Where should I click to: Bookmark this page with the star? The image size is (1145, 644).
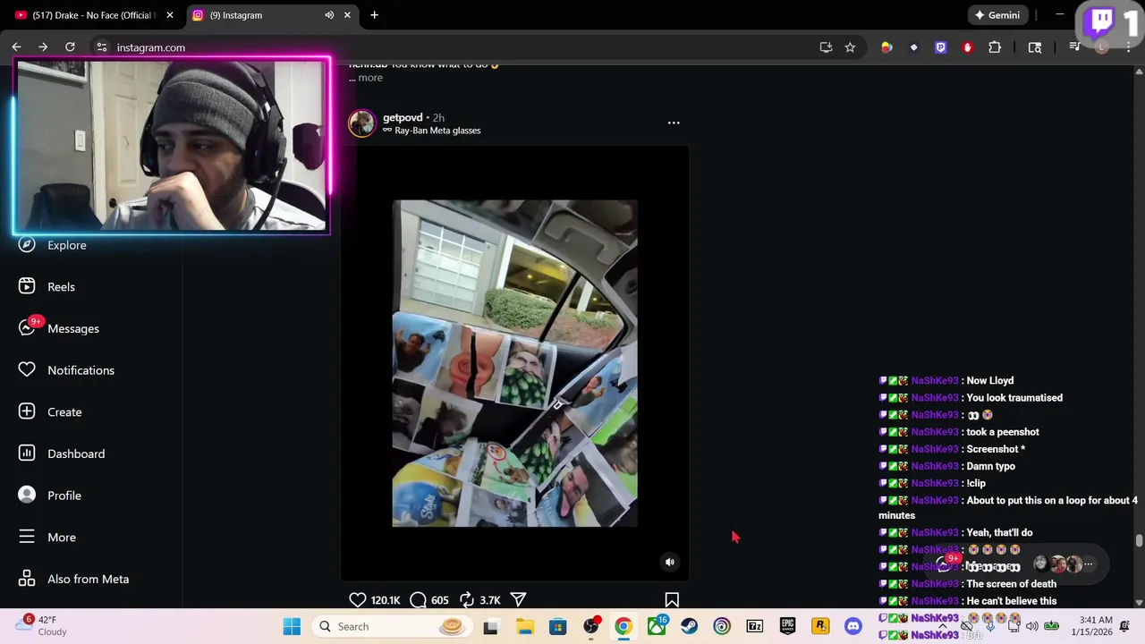pos(850,47)
